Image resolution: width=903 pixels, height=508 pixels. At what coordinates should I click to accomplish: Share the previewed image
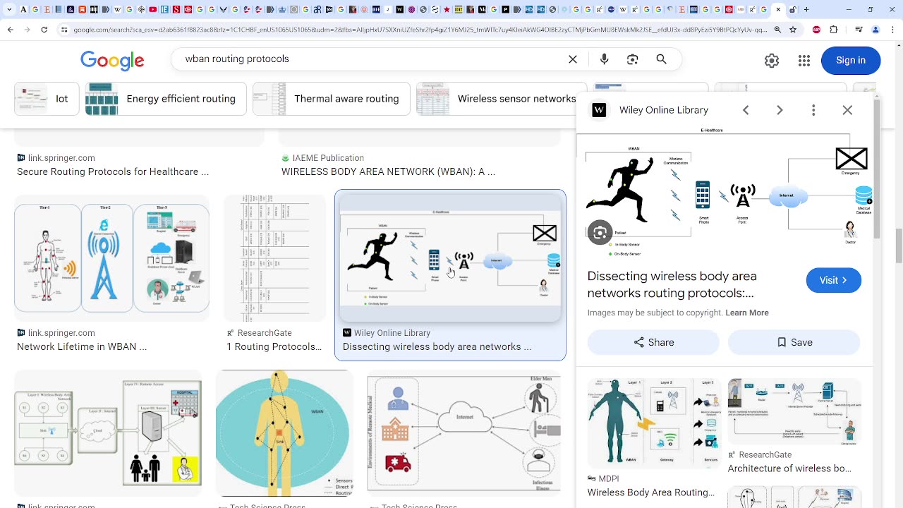(x=653, y=342)
